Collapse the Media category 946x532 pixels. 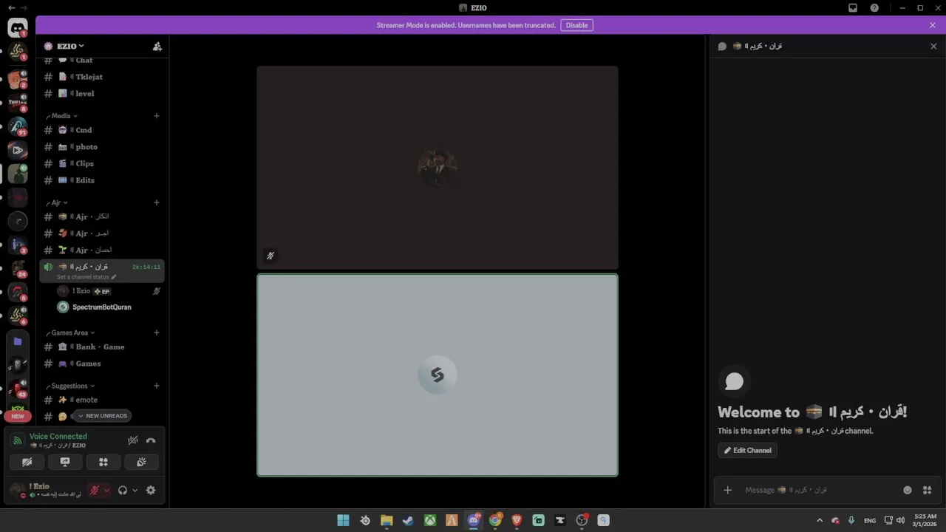62,116
